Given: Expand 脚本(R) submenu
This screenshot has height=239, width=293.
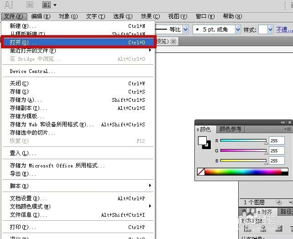Looking at the screenshot, I should (78, 186).
